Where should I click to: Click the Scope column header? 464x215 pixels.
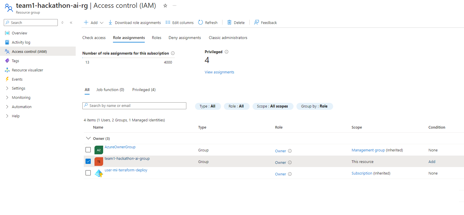point(357,127)
